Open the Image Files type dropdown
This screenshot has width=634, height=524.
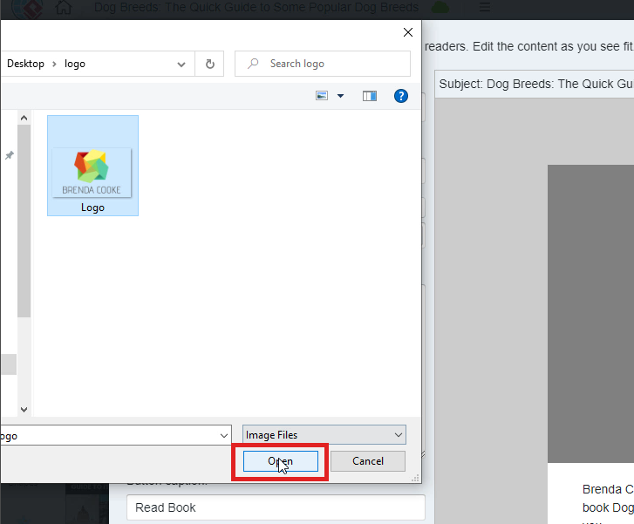(325, 435)
